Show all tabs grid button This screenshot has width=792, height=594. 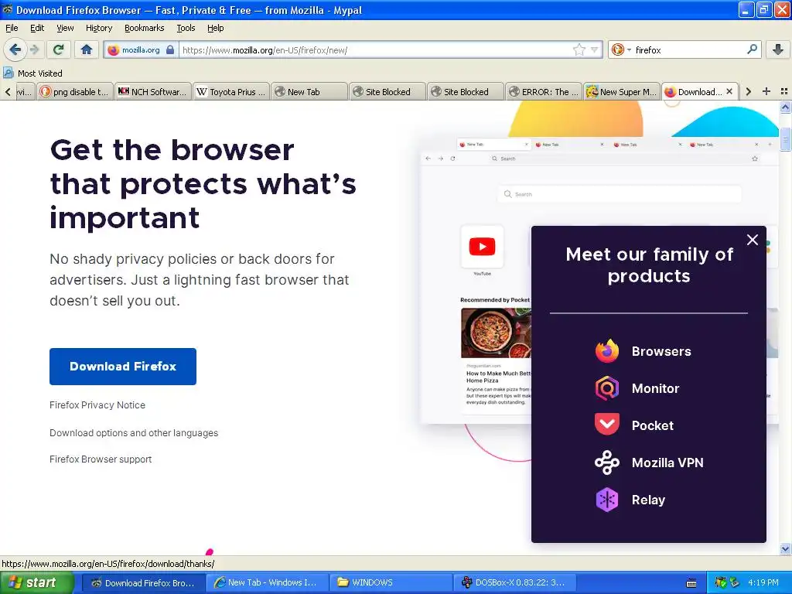784,91
